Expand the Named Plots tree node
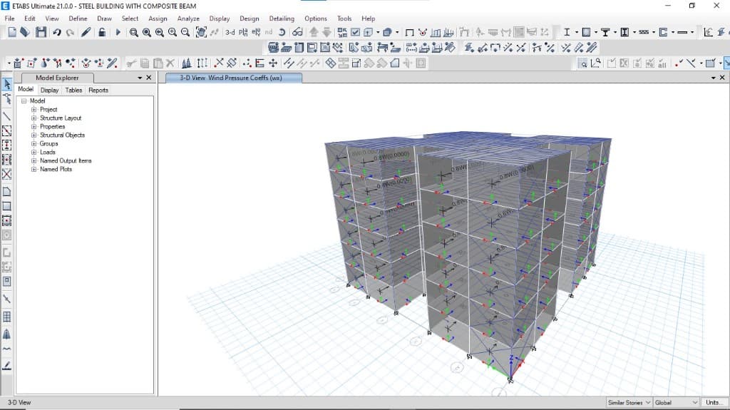The width and height of the screenshot is (730, 410). tap(34, 169)
